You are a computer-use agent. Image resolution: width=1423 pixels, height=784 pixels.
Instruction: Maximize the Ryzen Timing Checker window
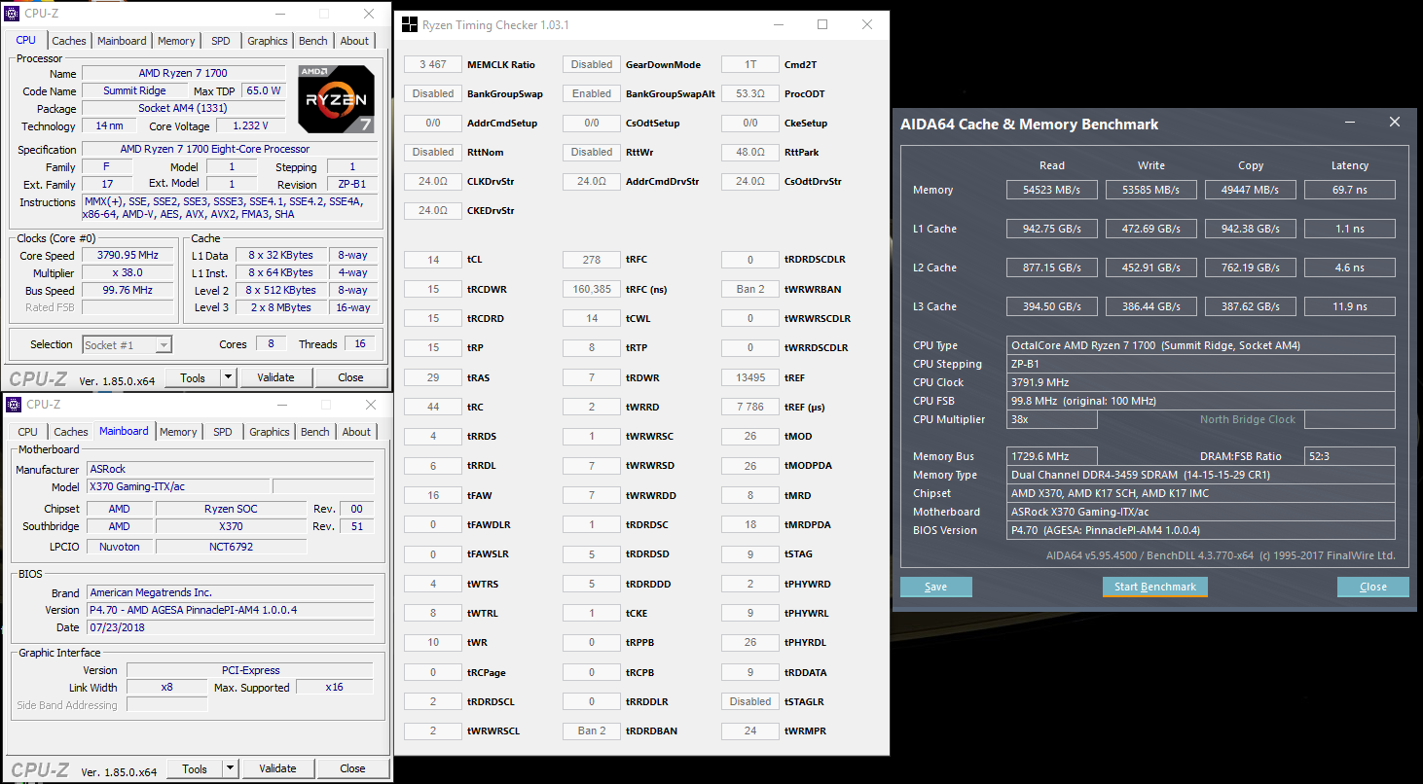point(822,24)
